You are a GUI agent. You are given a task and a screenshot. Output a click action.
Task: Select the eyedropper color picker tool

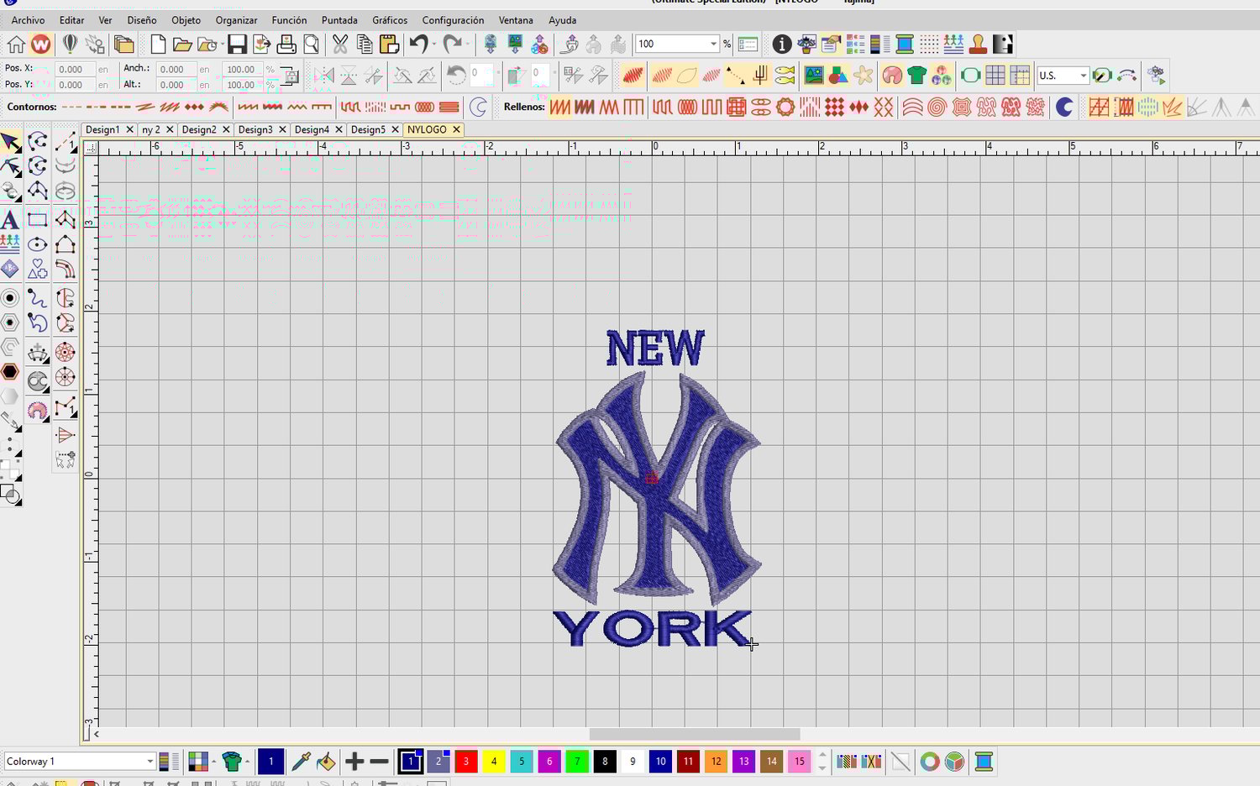301,762
